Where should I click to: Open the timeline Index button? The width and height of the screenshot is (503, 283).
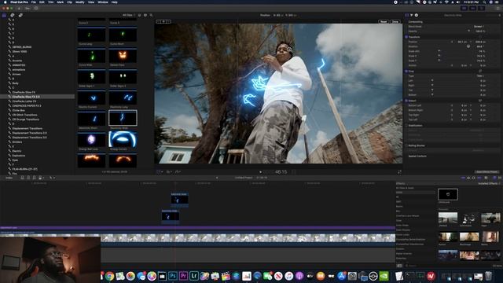pos(9,178)
